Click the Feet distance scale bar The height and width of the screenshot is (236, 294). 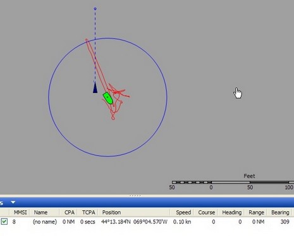tap(233, 182)
